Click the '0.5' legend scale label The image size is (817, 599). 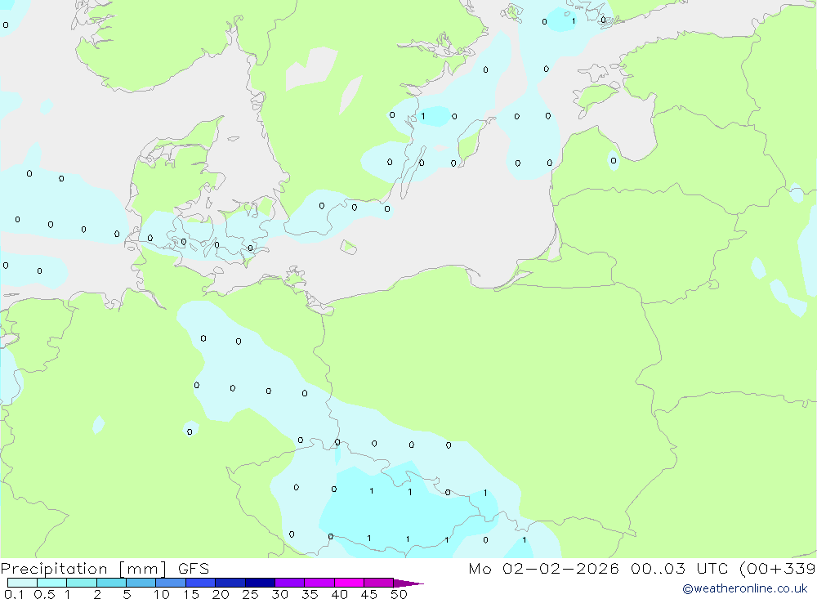[44, 594]
